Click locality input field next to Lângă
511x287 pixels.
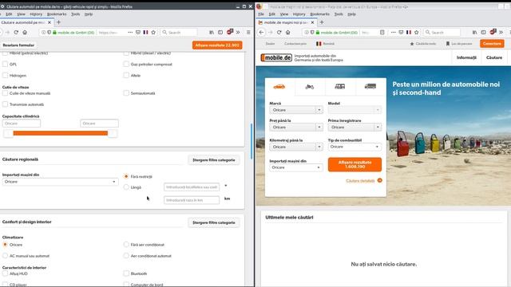[x=192, y=187]
